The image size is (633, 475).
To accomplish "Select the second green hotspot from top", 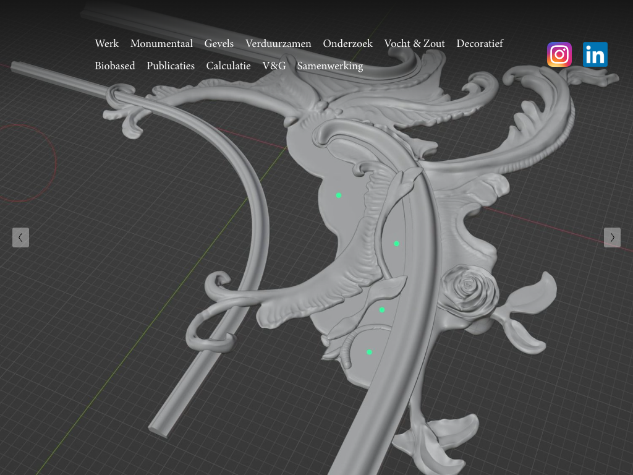I will 396,244.
